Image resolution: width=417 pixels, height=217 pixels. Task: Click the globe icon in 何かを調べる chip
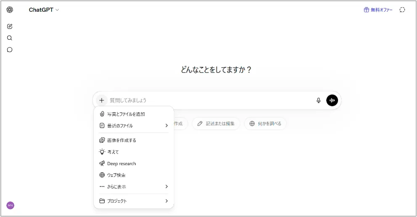(252, 124)
